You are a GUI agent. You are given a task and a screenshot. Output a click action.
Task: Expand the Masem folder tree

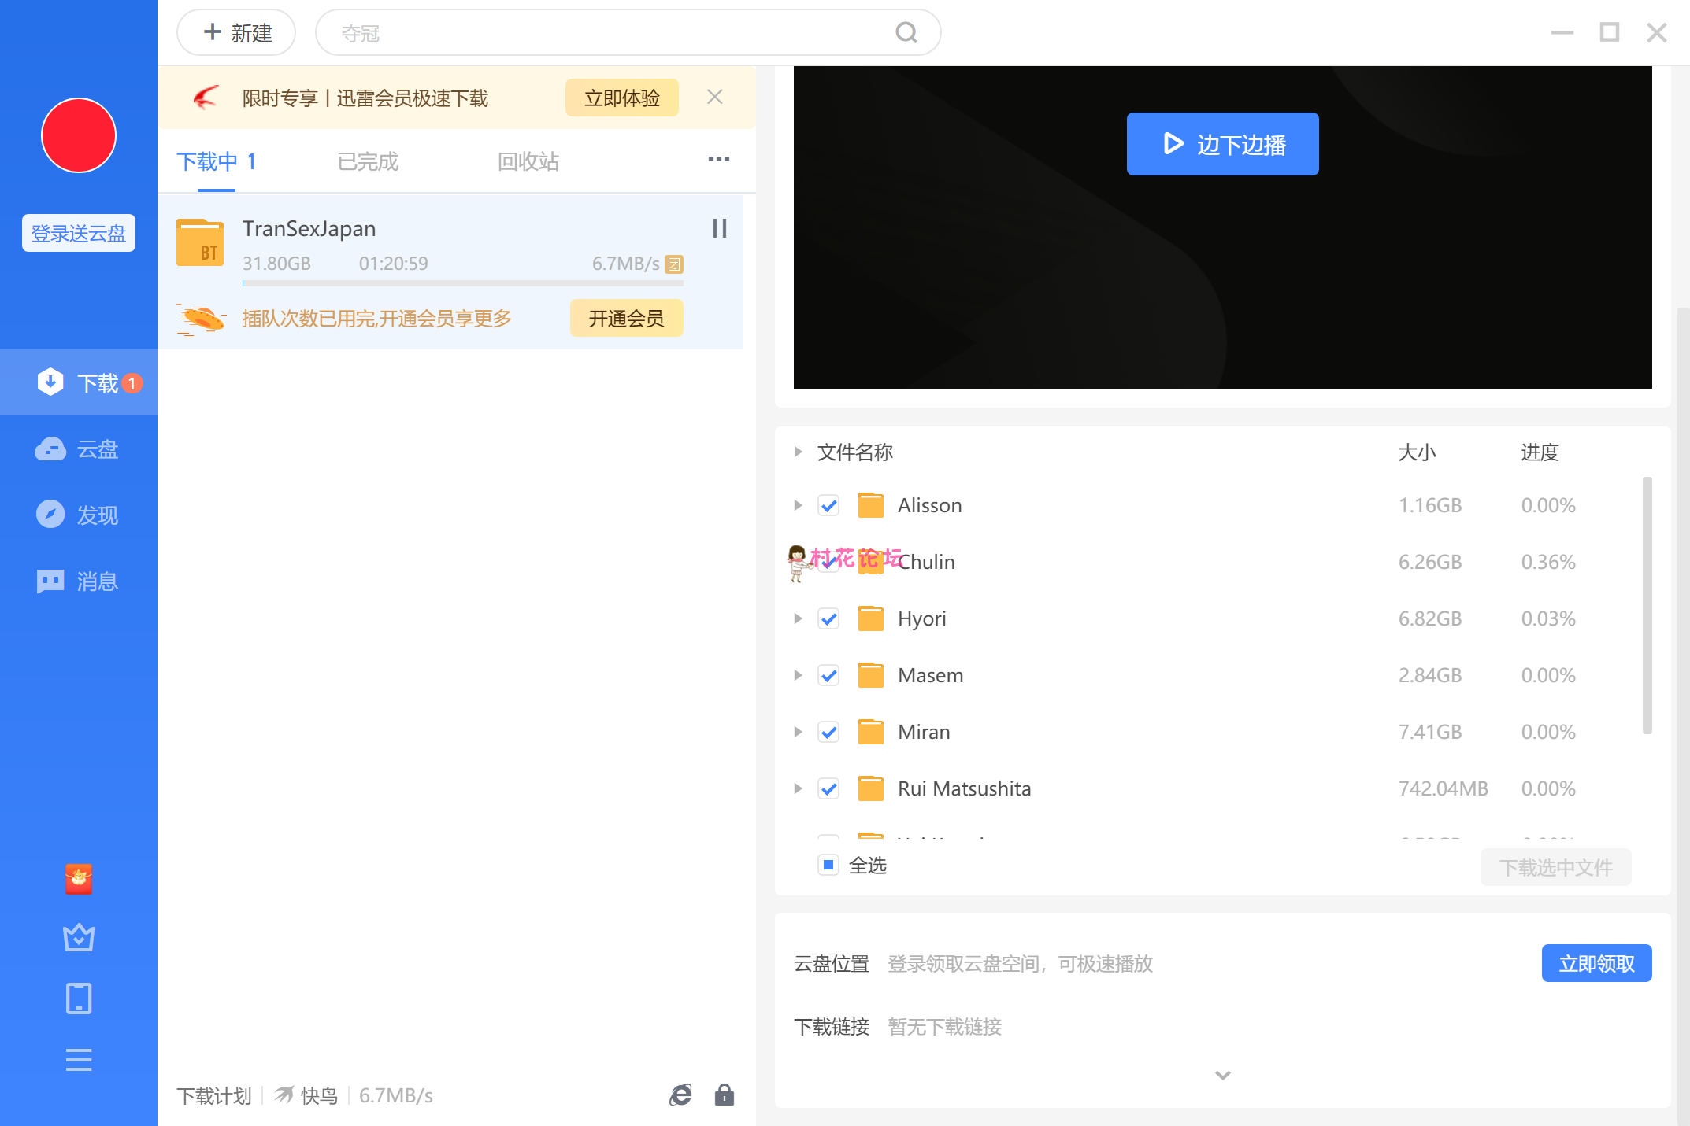click(798, 675)
